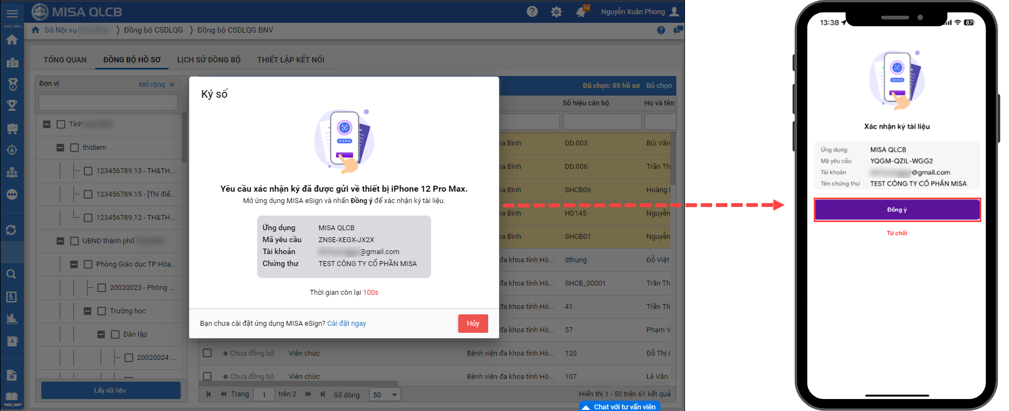The width and height of the screenshot is (1009, 411).
Task: Click the chat bubbles icon on breadcrumb bar
Action: [678, 30]
